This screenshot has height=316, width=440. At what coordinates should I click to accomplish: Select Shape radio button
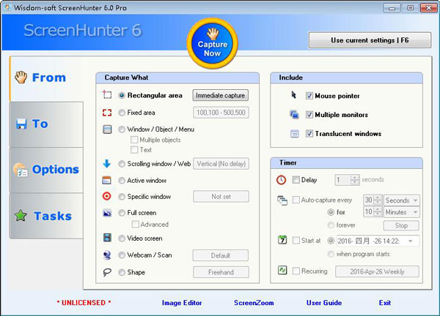coord(122,272)
